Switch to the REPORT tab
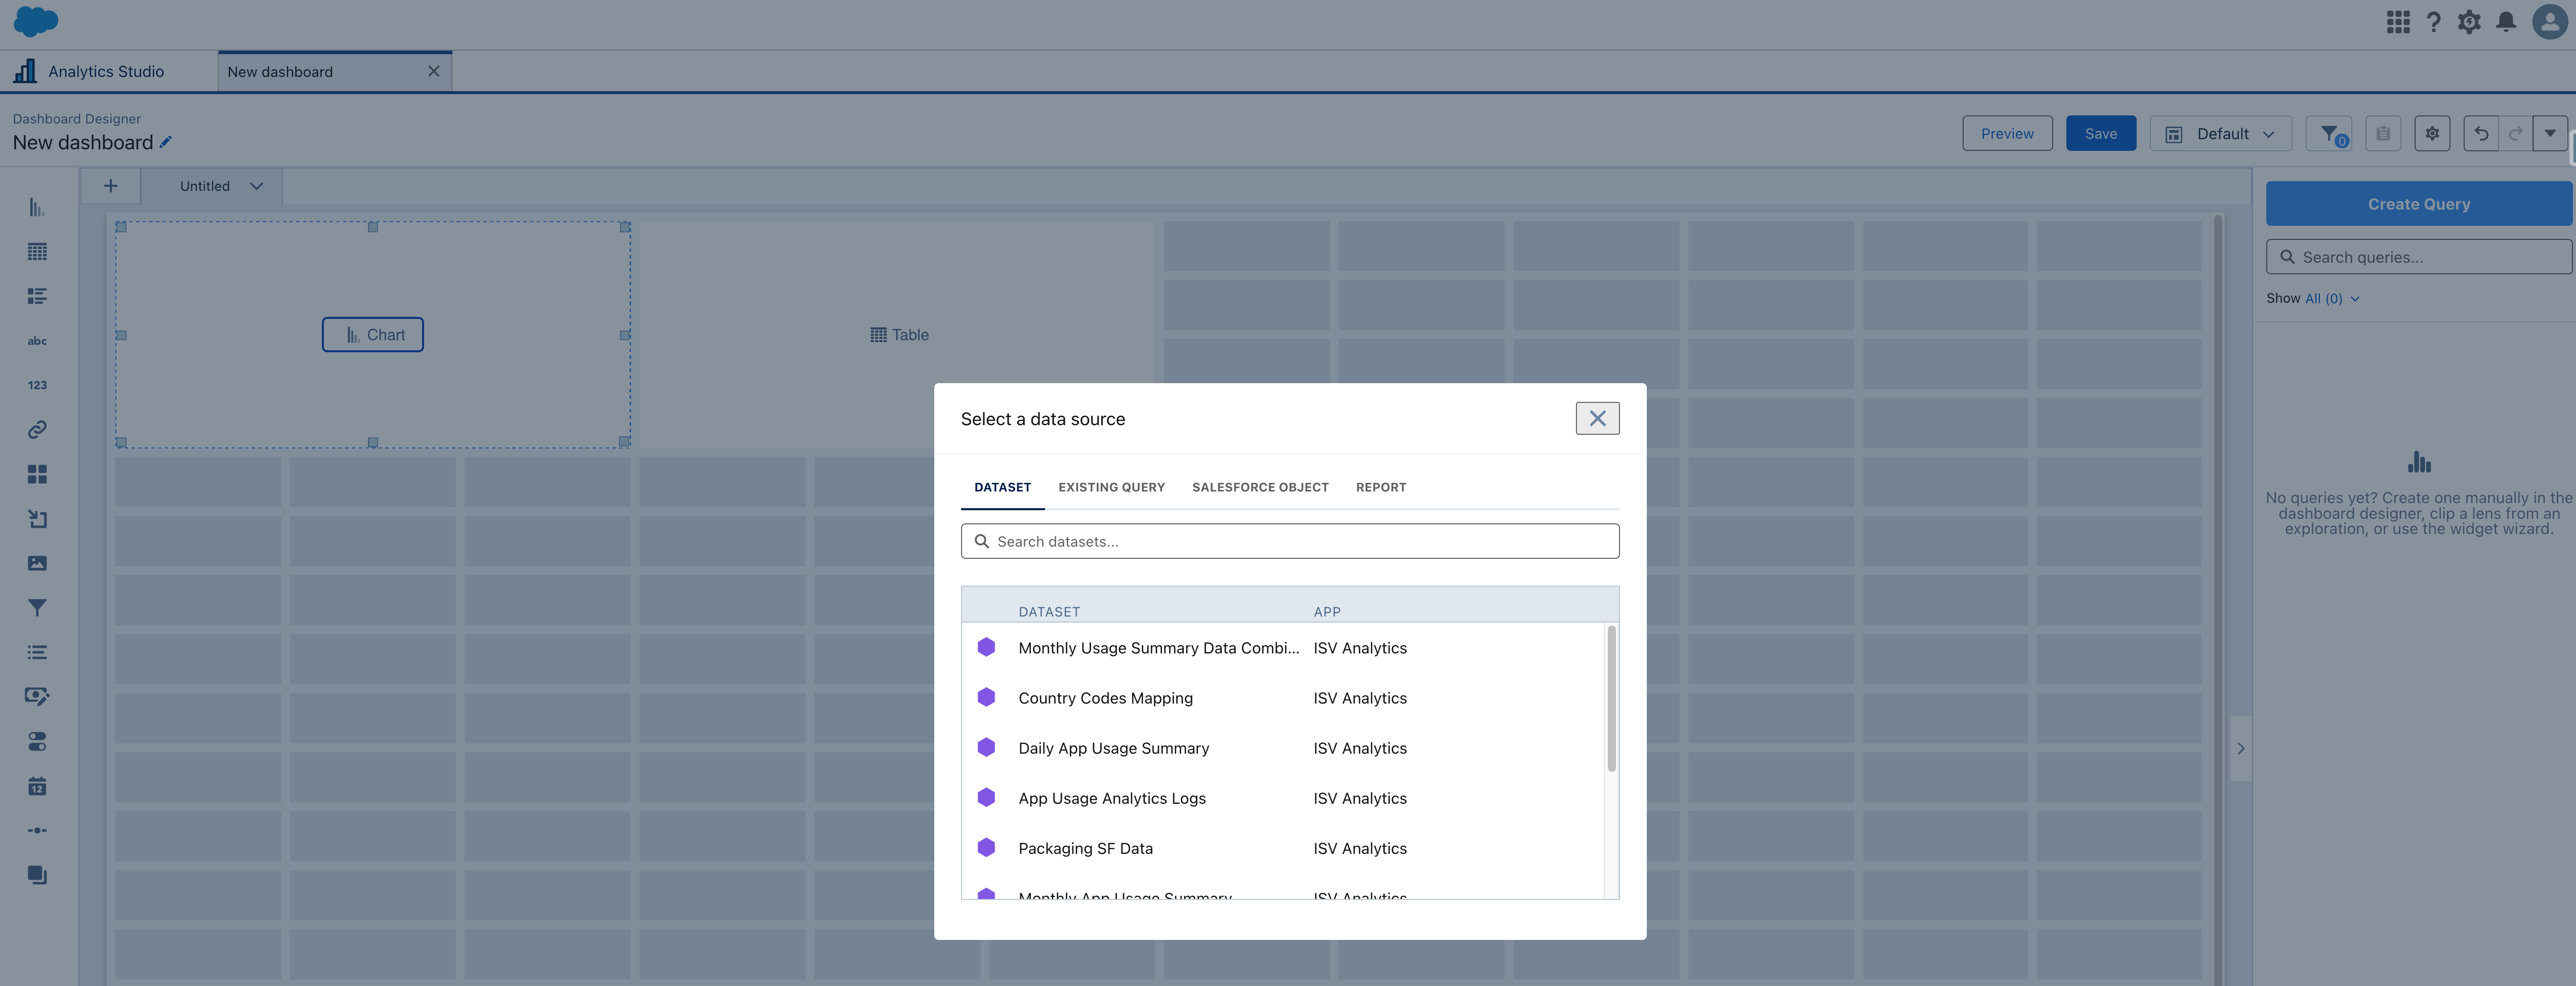Screen dimensions: 2576x986 (x=1381, y=487)
